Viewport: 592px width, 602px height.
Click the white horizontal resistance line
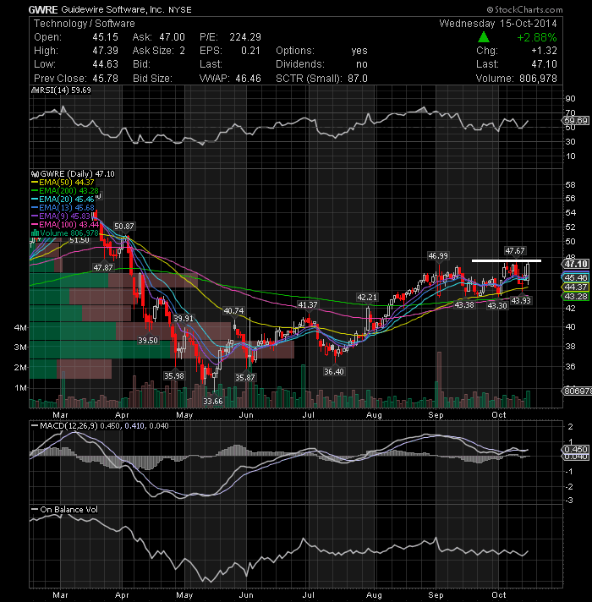click(507, 261)
